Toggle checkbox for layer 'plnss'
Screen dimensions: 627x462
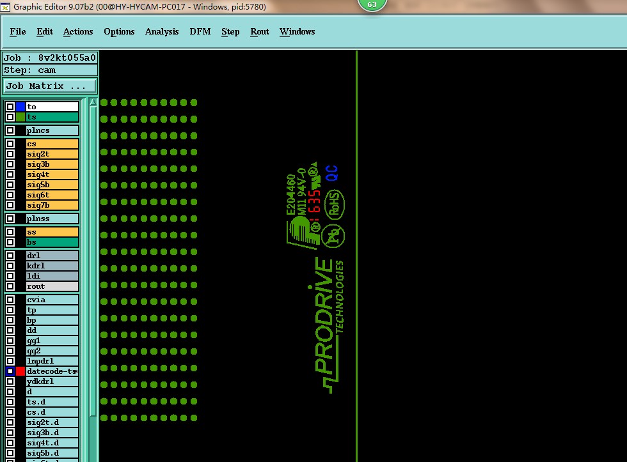click(10, 219)
